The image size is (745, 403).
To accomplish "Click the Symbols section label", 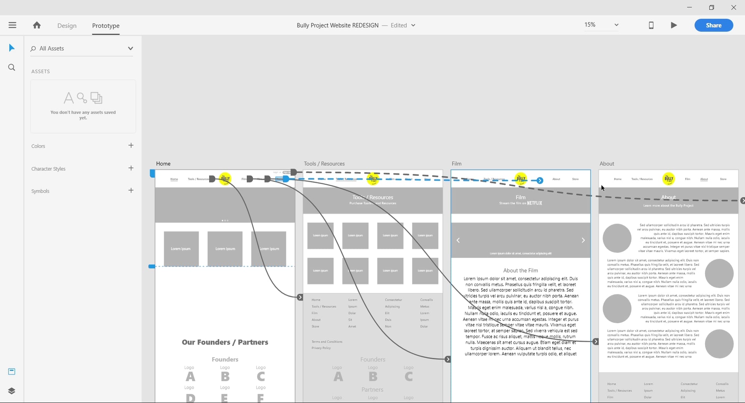I will click(x=40, y=191).
